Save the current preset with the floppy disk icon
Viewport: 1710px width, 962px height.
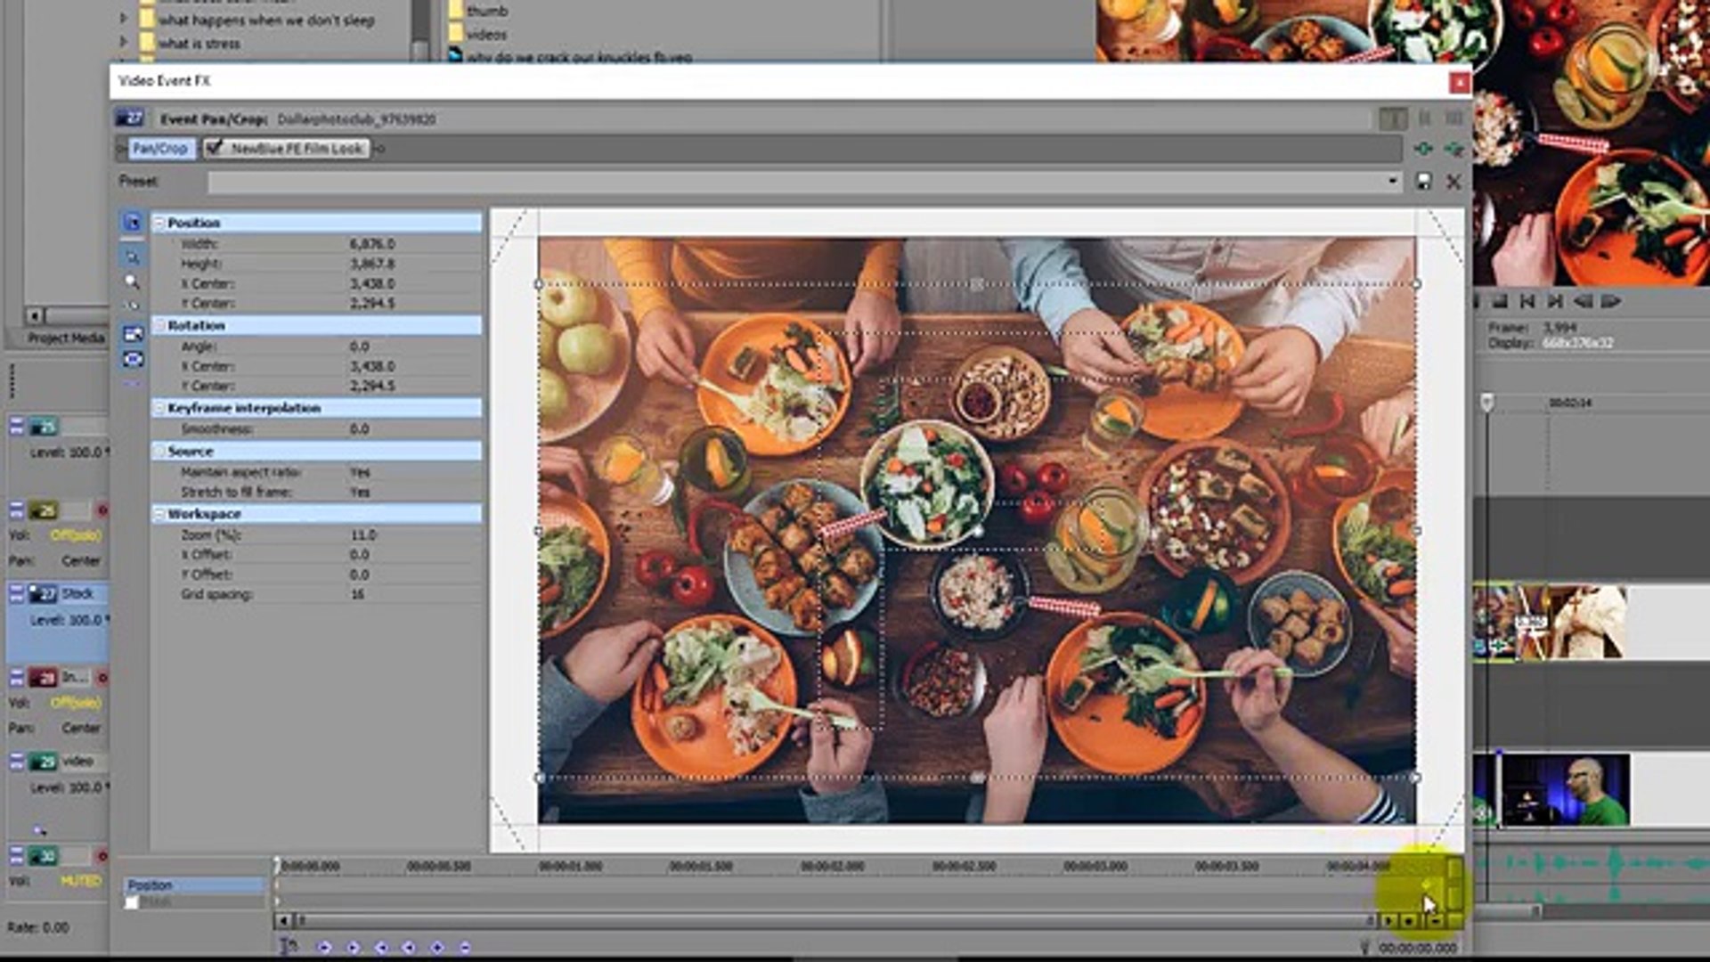click(1423, 182)
